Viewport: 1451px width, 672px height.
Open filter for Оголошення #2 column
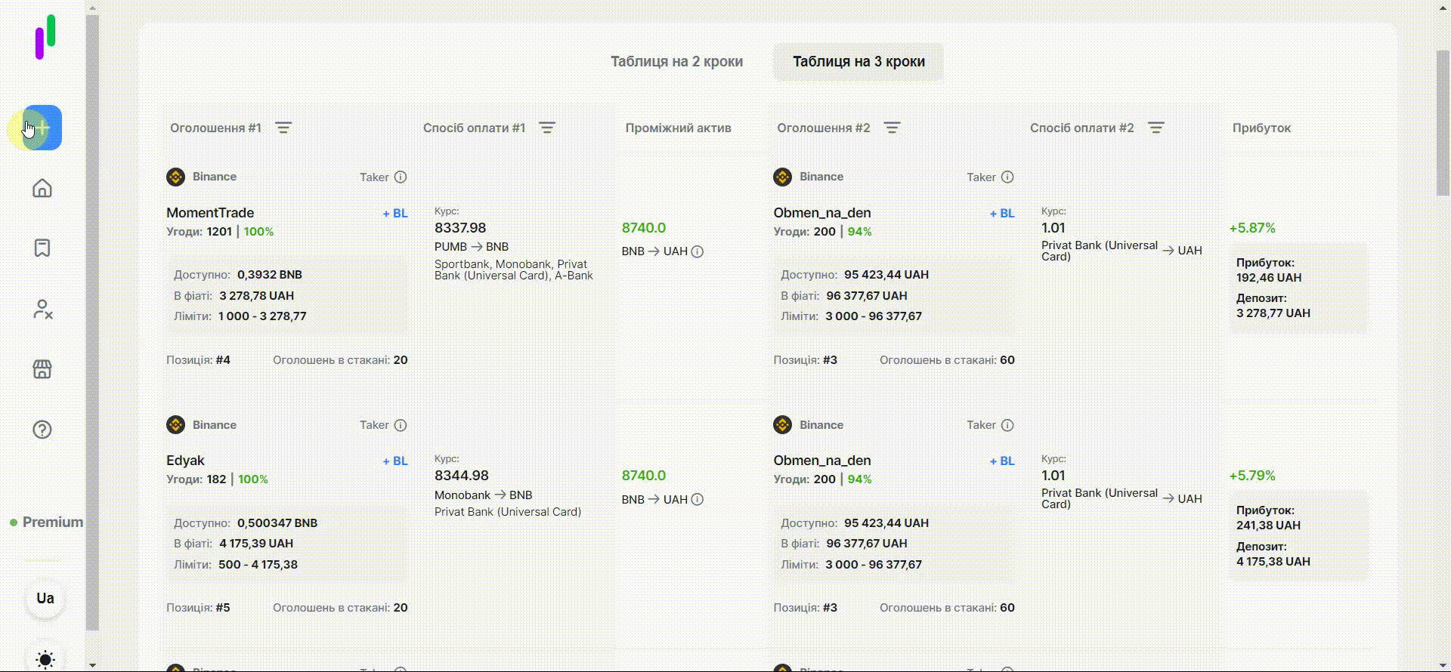(x=892, y=128)
